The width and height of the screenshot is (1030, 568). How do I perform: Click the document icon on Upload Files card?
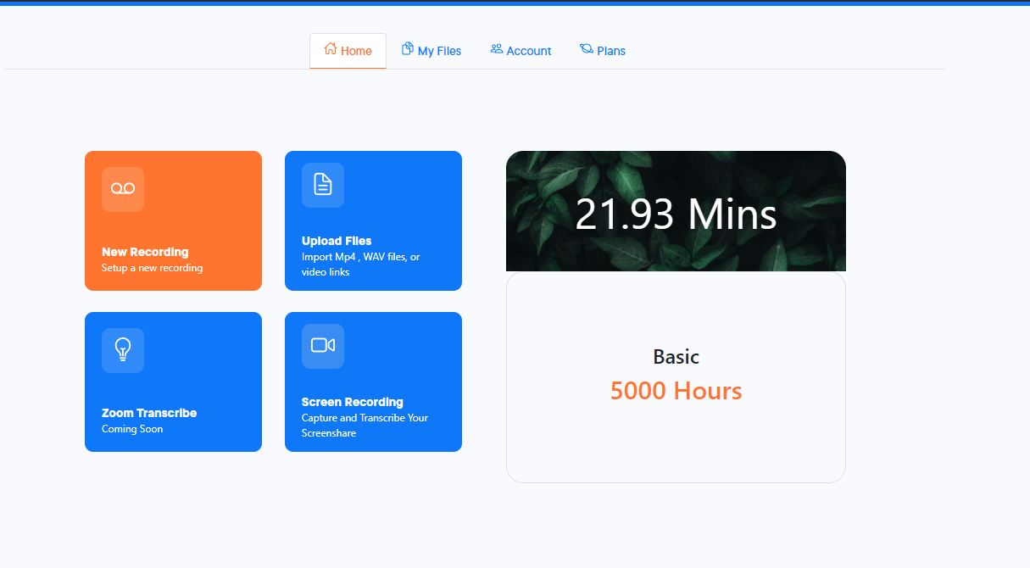click(x=323, y=185)
